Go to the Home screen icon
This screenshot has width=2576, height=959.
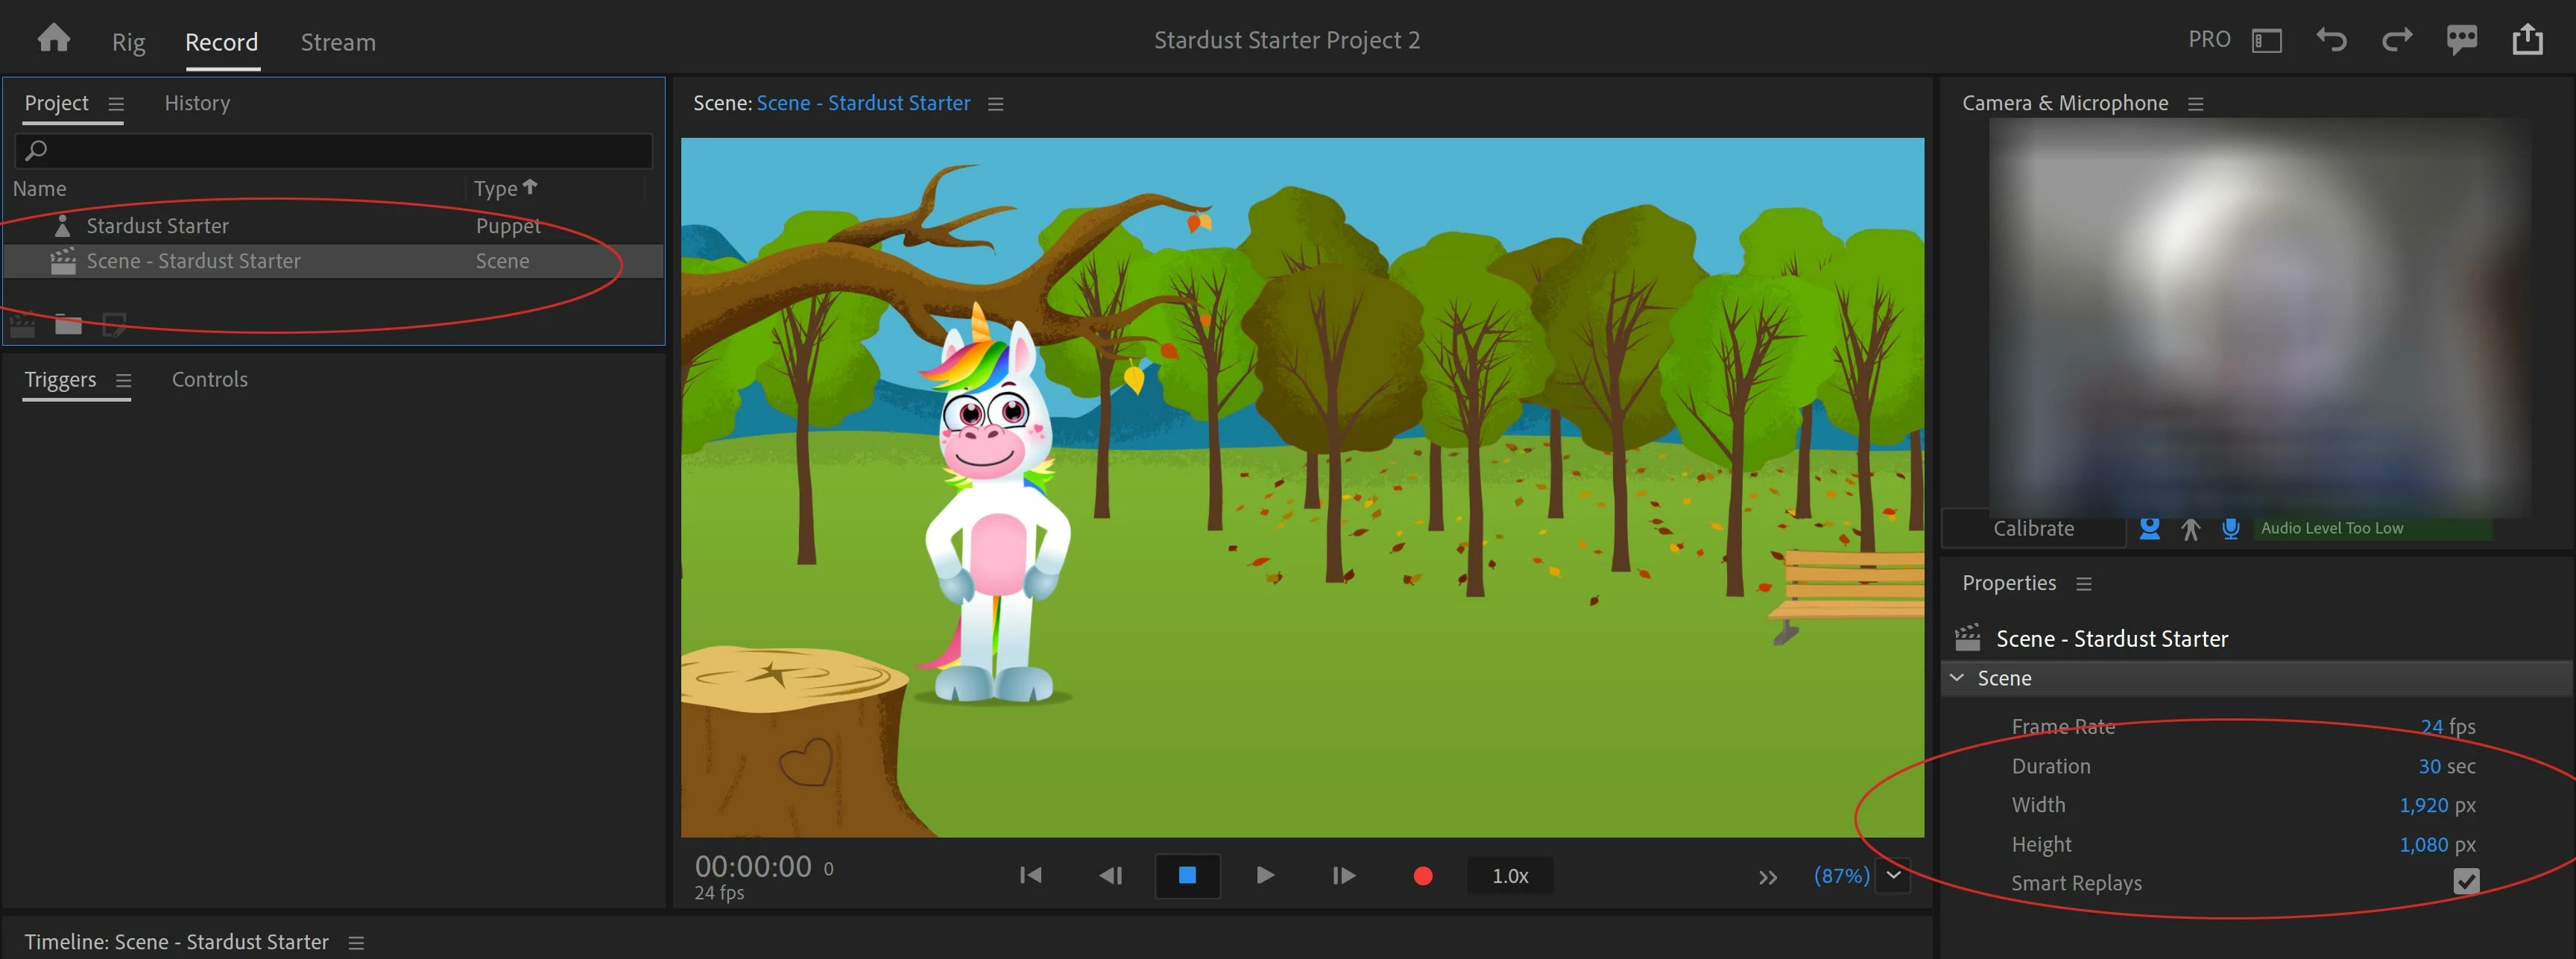(x=53, y=38)
